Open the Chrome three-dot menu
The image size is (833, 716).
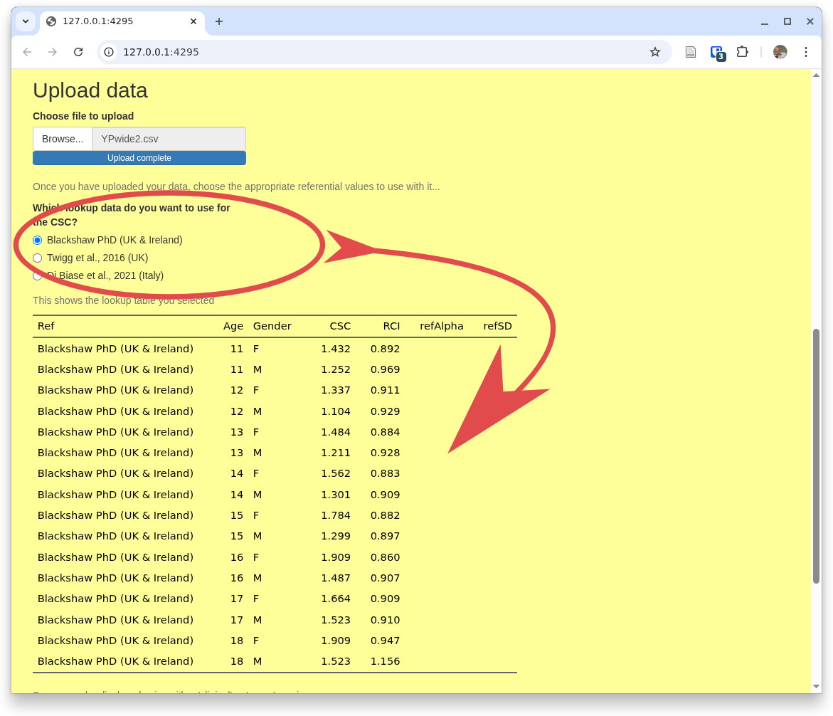tap(805, 52)
